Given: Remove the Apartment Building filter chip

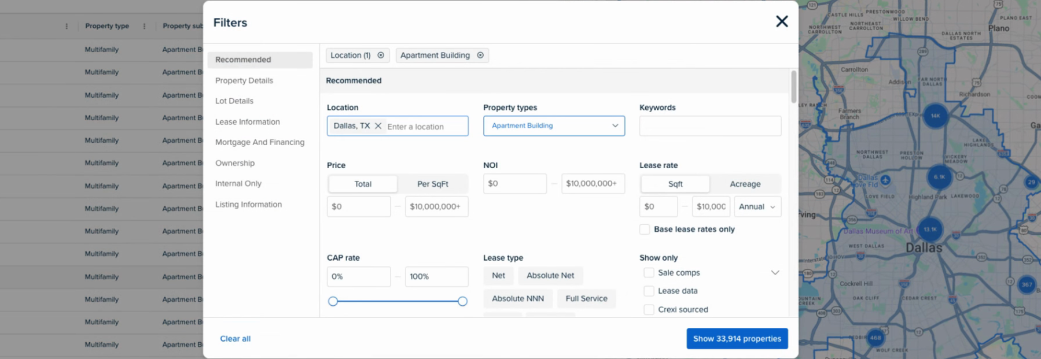Looking at the screenshot, I should click(x=480, y=55).
